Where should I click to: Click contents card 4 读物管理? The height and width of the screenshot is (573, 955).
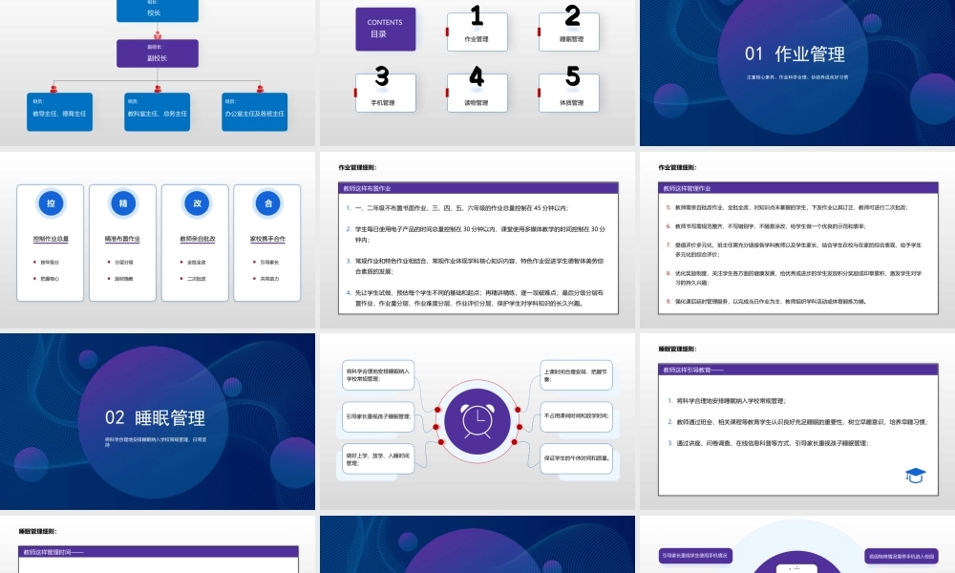coord(477,93)
